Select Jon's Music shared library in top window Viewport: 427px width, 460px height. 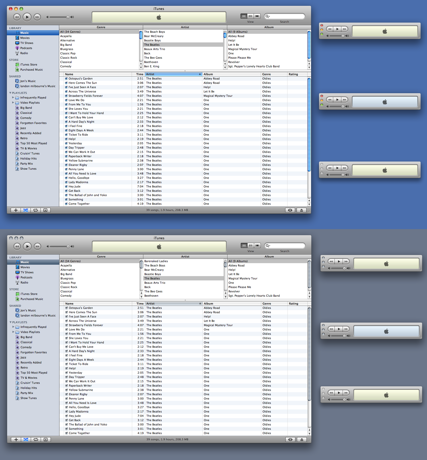point(28,81)
